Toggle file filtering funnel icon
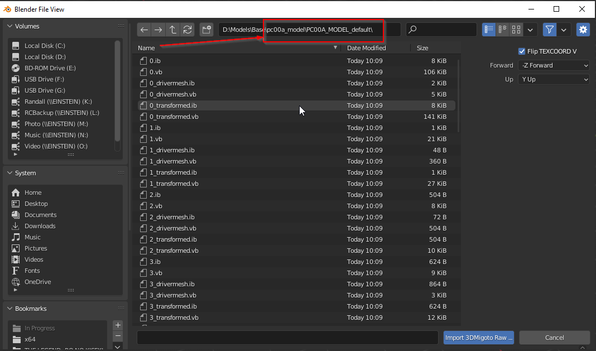596x351 pixels. pos(550,30)
